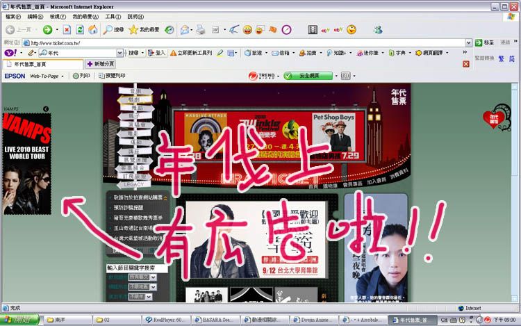Click the 加入會員 link
Viewport: 521px width, 326px height.
pos(376,181)
